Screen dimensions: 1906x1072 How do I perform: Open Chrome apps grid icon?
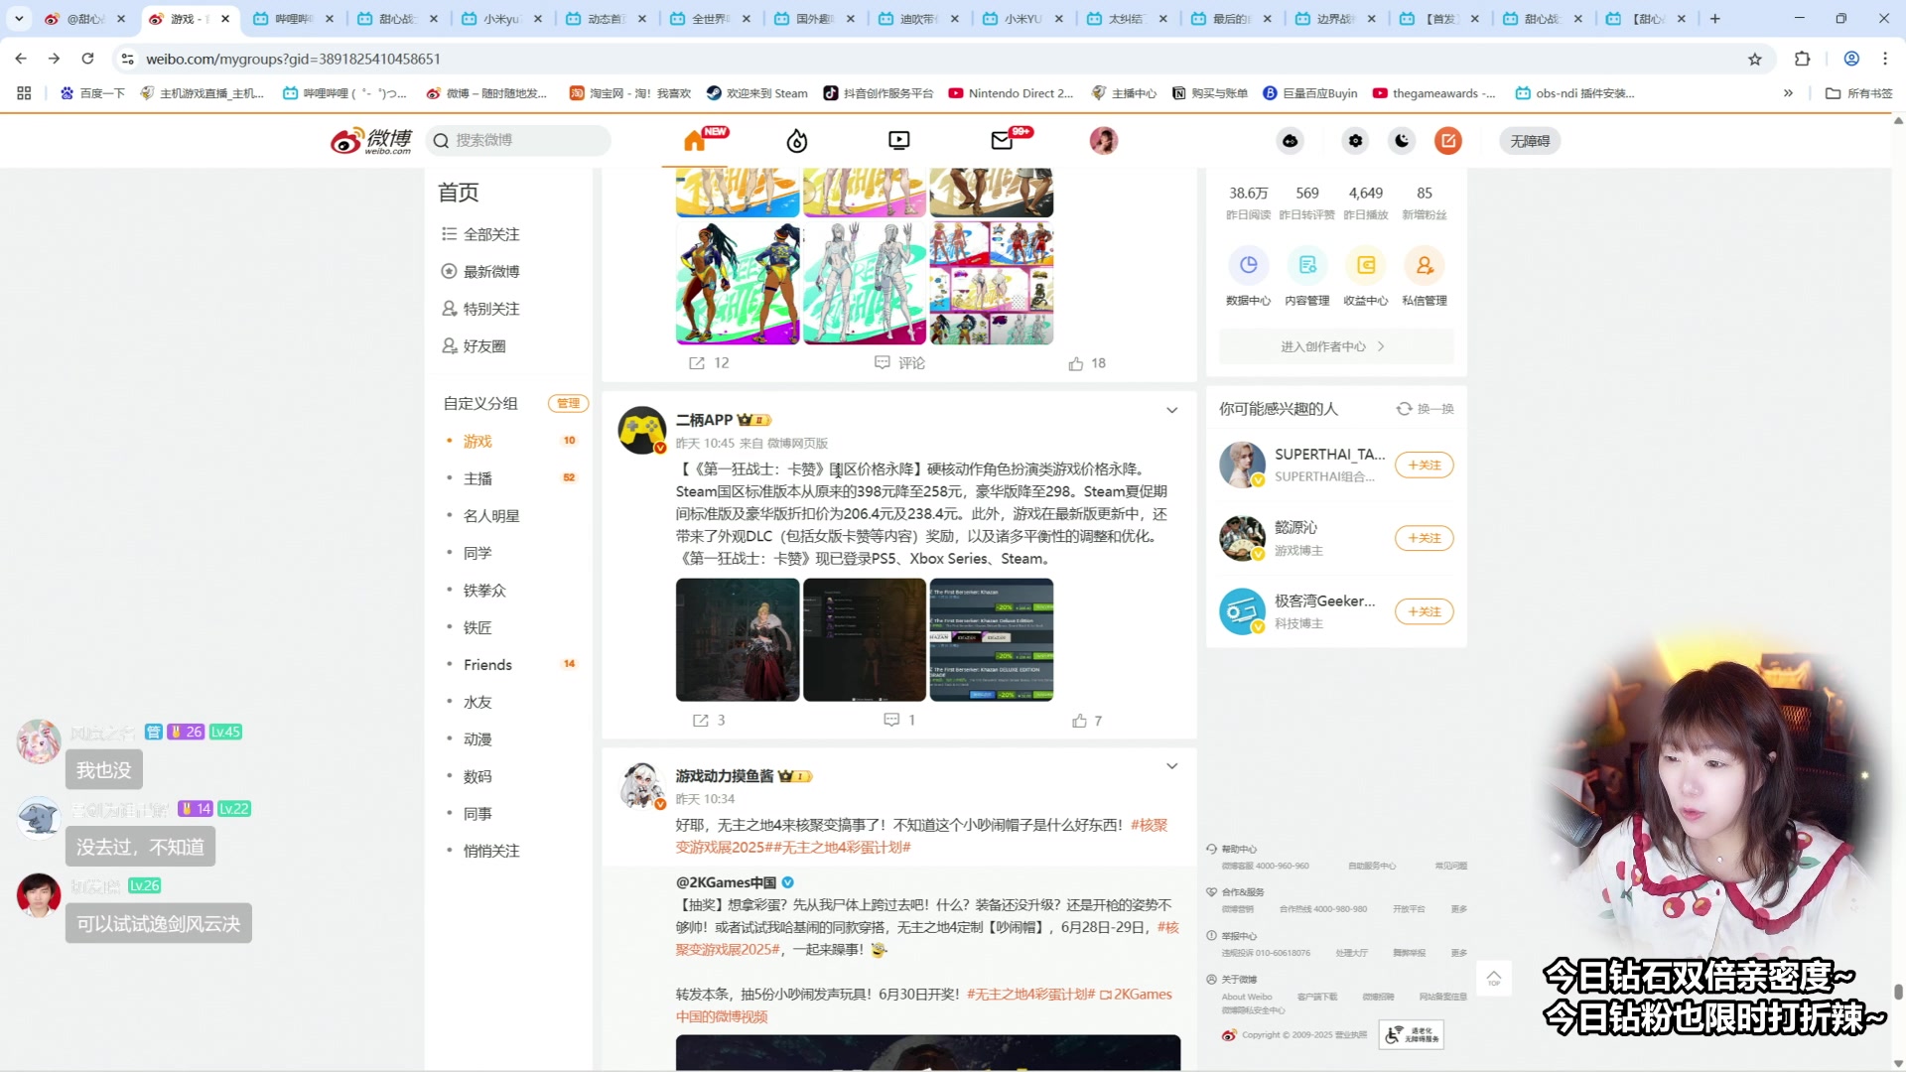(x=24, y=93)
